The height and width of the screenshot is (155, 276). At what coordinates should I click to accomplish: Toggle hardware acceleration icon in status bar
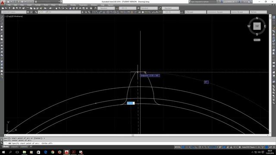pos(267,147)
